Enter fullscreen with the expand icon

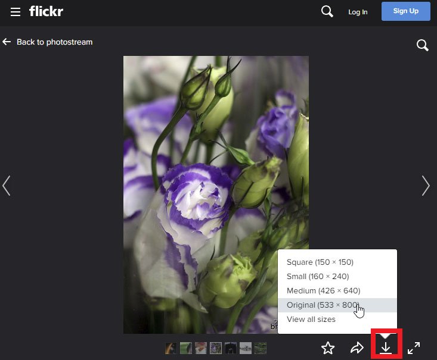pyautogui.click(x=414, y=348)
